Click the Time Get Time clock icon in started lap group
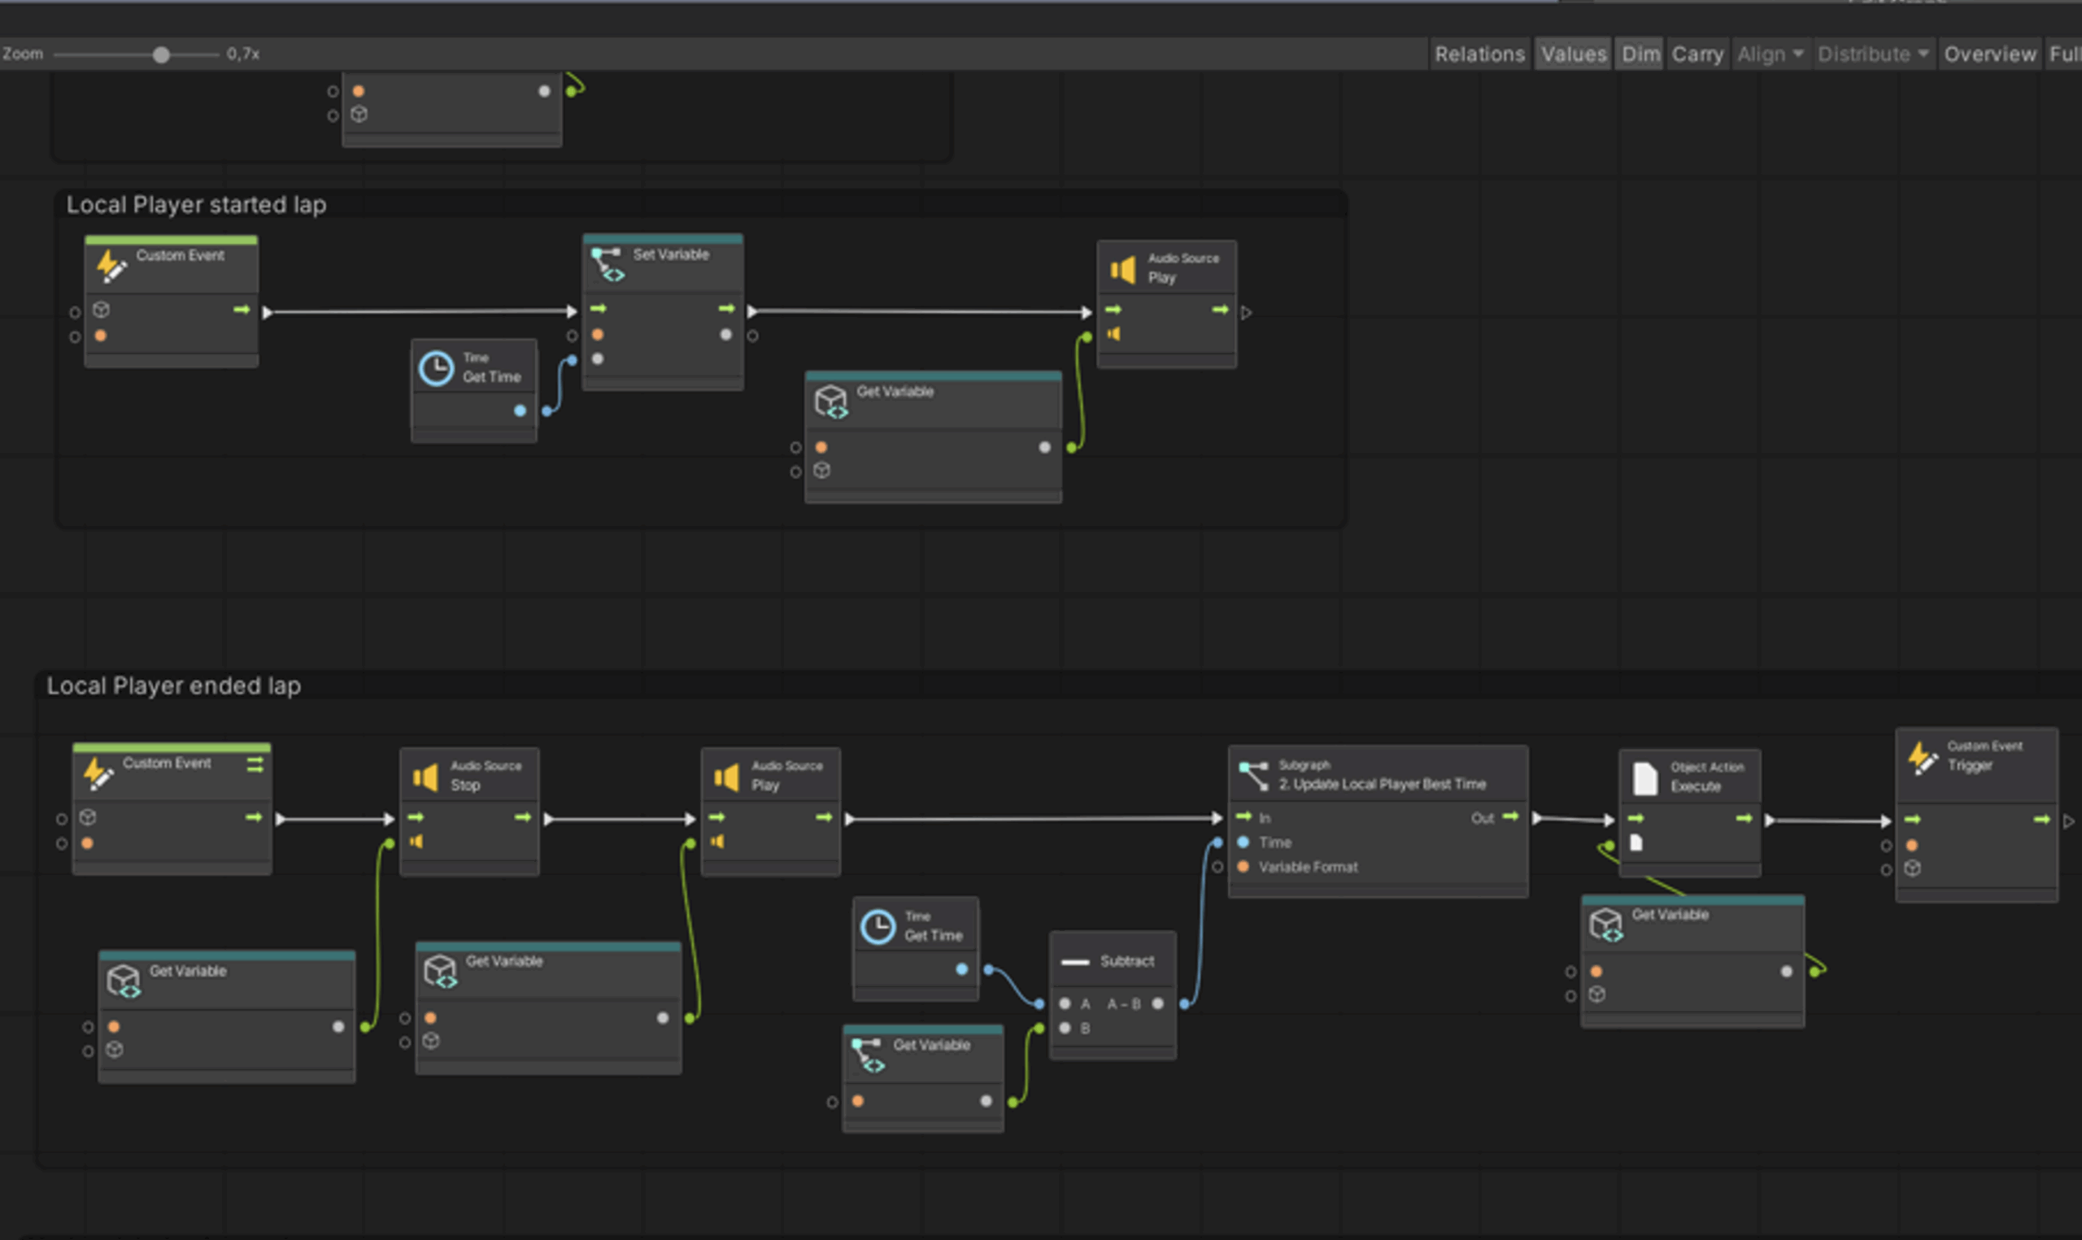Image resolution: width=2082 pixels, height=1240 pixels. pyautogui.click(x=436, y=368)
